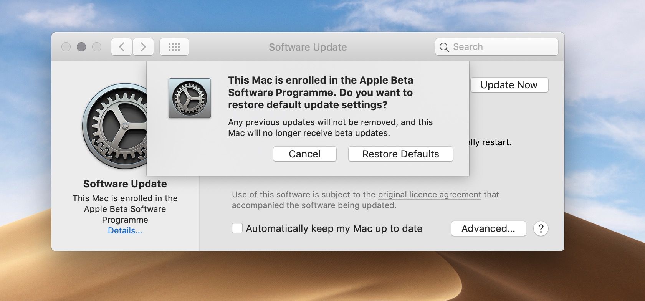Click the Restore Defaults button

400,154
